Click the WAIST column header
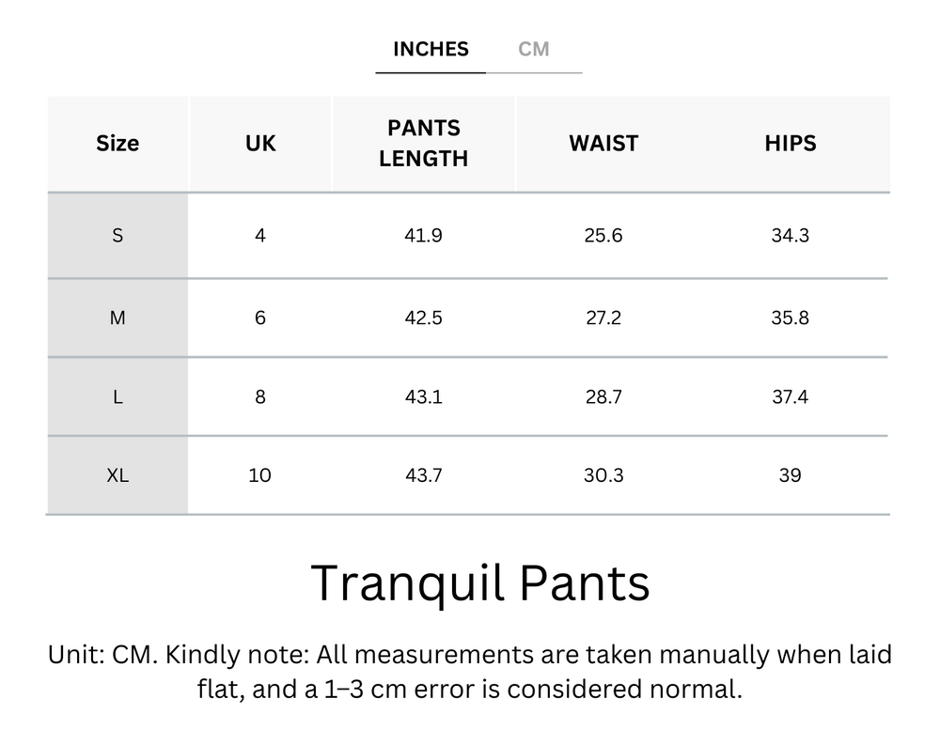Image resolution: width=940 pixels, height=745 pixels. tap(603, 143)
